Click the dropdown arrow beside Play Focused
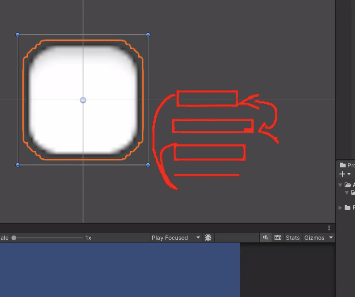The height and width of the screenshot is (297, 355). click(x=198, y=237)
